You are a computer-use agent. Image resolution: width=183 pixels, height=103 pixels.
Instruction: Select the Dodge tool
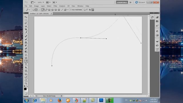click(x=26, y=58)
